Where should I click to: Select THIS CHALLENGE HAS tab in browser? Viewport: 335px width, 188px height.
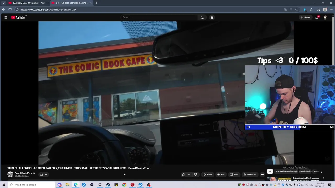tap(72, 3)
